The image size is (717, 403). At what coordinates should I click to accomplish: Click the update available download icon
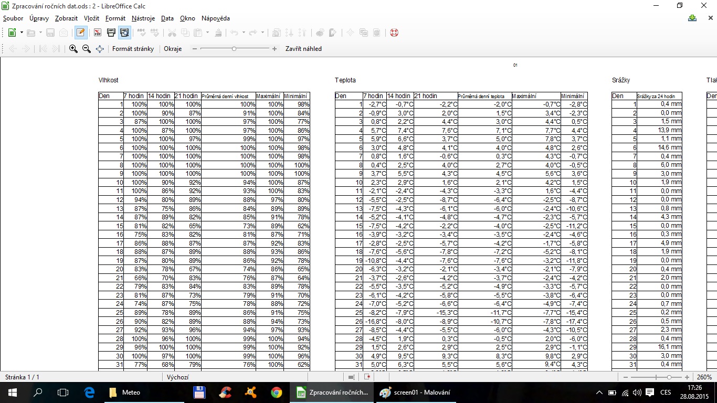pyautogui.click(x=692, y=18)
